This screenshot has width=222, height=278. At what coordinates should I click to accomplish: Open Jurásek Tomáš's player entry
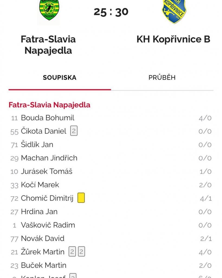point(47,171)
